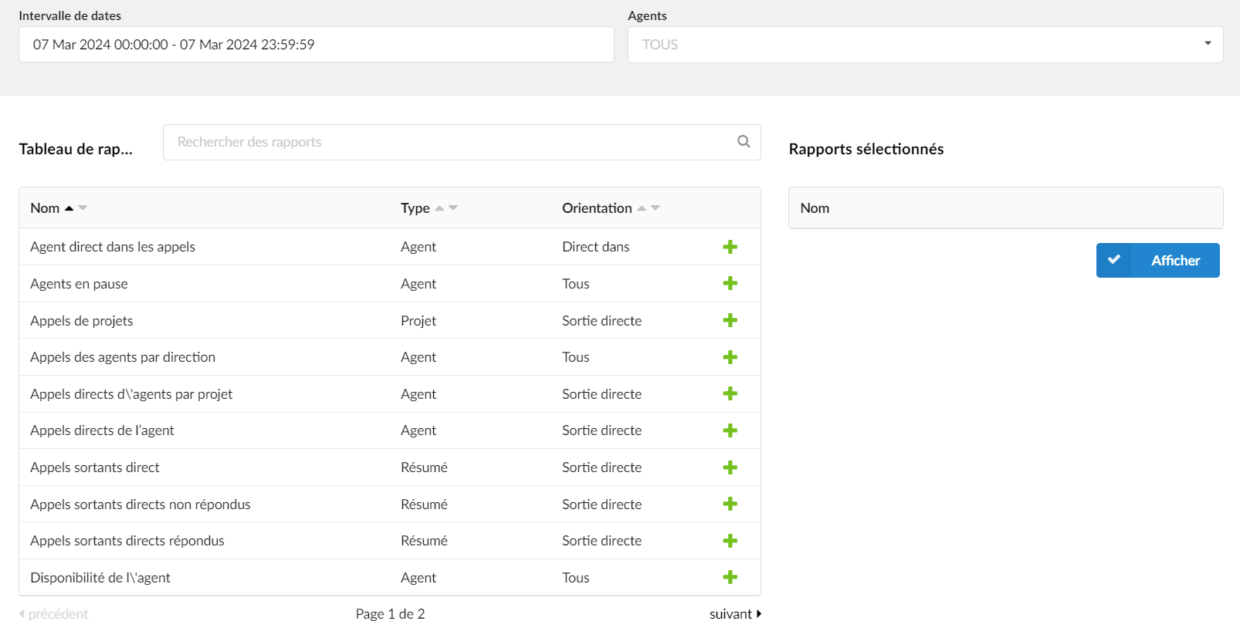The width and height of the screenshot is (1240, 621).
Task: Select the Appels directs de l'agent name
Action: coord(102,430)
